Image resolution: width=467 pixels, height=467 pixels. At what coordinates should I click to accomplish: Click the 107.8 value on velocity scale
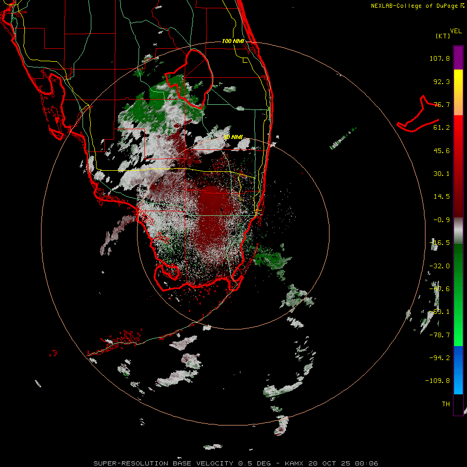[x=439, y=58]
